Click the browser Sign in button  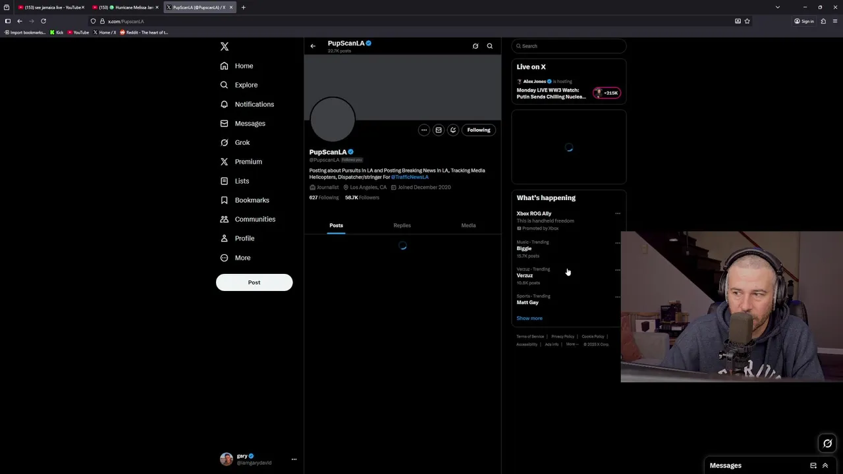[x=804, y=21]
